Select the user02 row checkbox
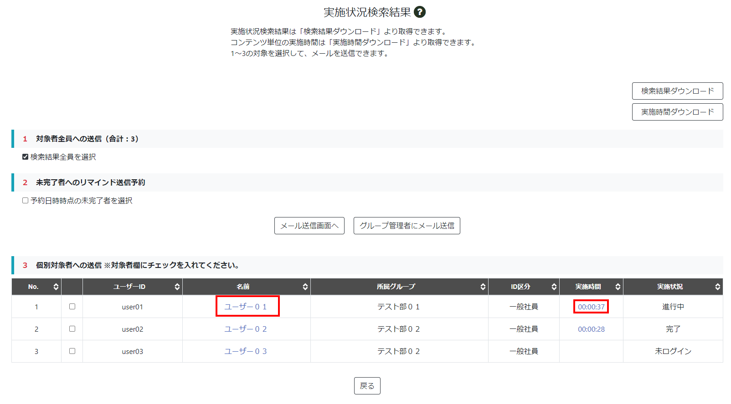 click(x=72, y=329)
